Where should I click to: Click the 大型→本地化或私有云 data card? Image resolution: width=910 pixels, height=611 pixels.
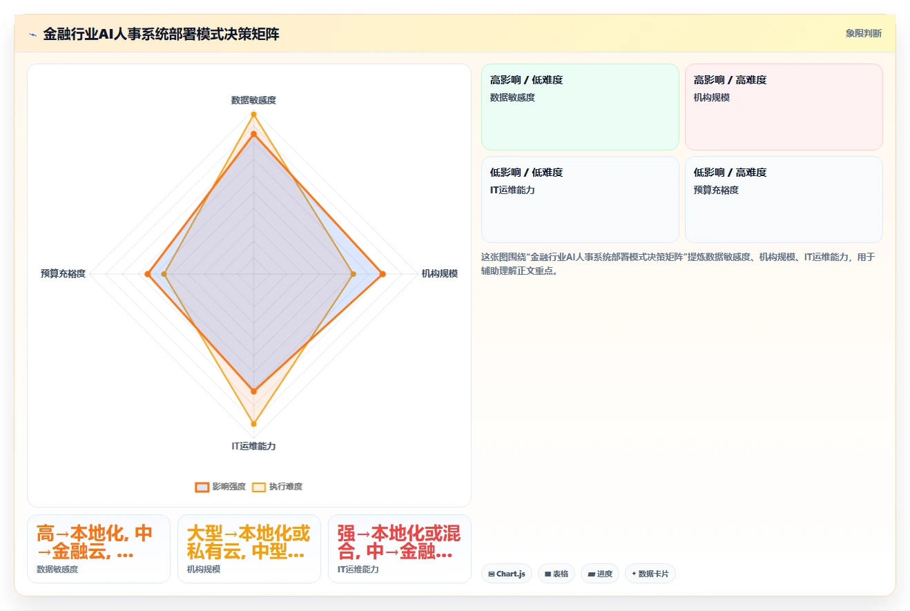[249, 549]
